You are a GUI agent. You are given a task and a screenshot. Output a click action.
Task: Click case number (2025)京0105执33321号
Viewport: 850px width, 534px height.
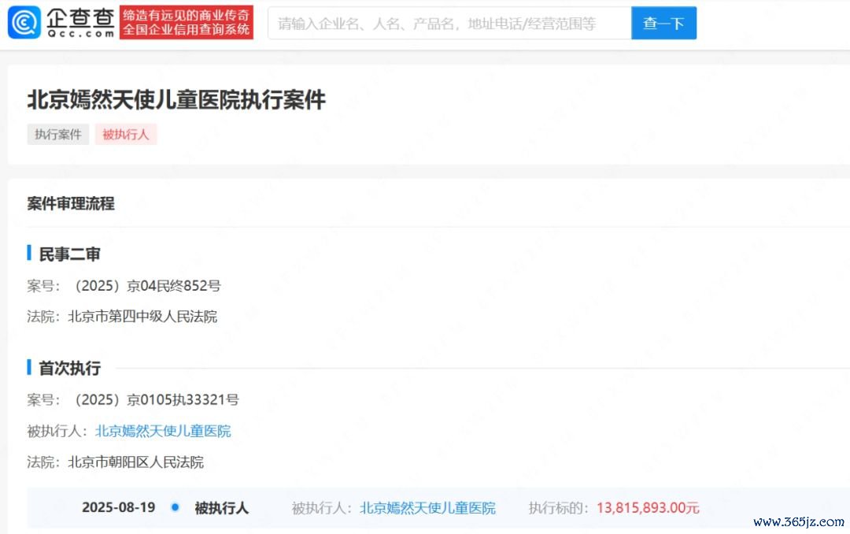pos(156,400)
